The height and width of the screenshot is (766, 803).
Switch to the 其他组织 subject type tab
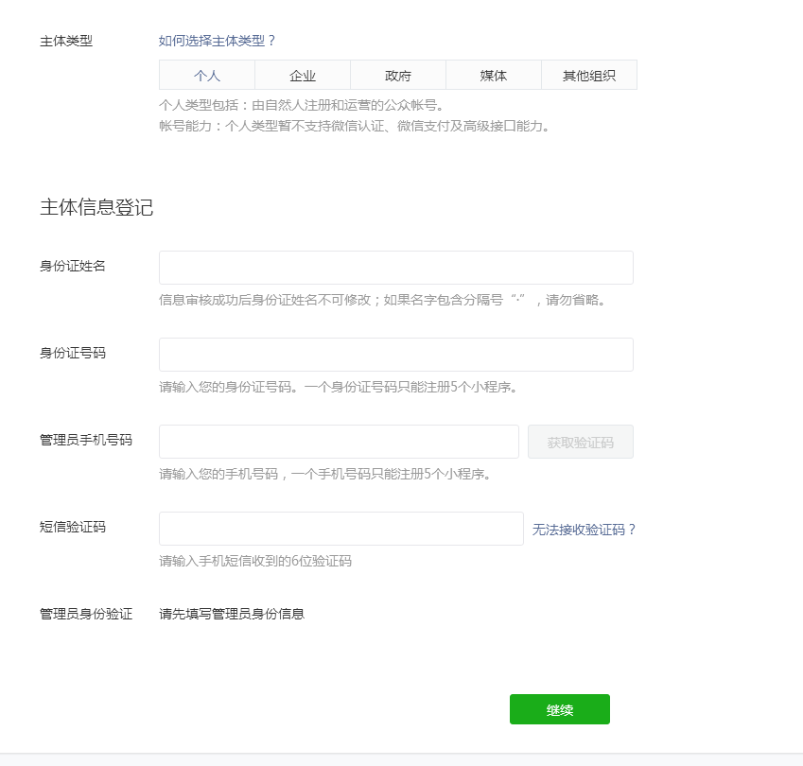point(588,75)
